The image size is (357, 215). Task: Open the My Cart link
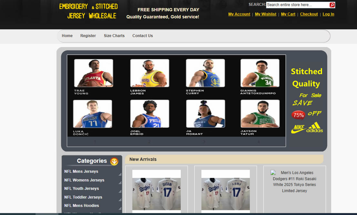(288, 14)
